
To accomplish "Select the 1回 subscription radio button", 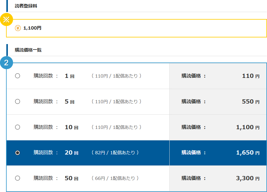I will (18, 76).
